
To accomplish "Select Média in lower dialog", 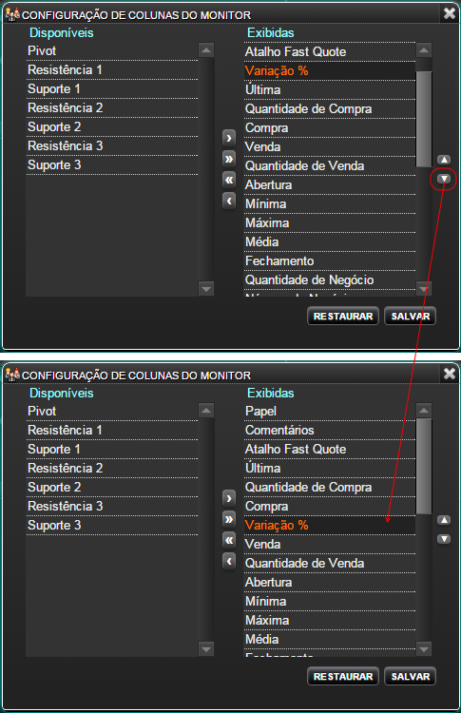I will coord(330,640).
